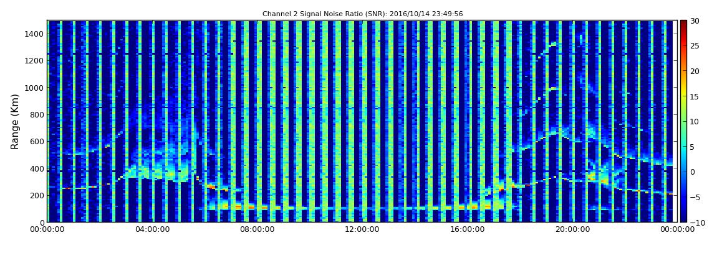Click the 1000 range tick label
This screenshot has width=717, height=253.
coord(35,88)
